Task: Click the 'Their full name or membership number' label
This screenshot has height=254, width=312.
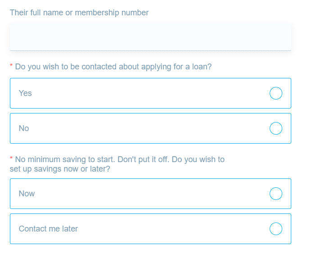Action: pos(79,13)
